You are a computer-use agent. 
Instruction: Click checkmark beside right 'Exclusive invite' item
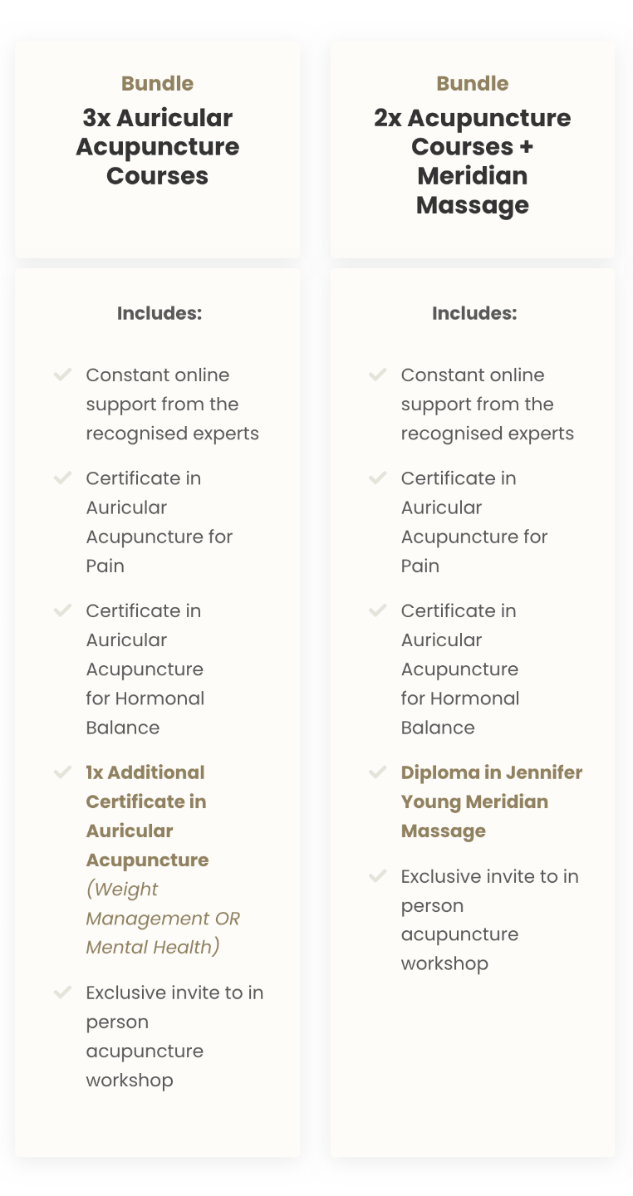click(378, 876)
